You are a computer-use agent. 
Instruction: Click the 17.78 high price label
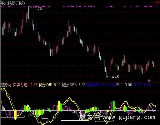click(x=37, y=9)
